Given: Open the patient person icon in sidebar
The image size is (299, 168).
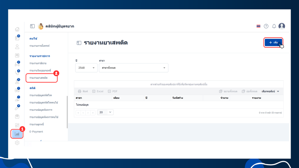Looking at the screenshot, I should click(17, 46).
